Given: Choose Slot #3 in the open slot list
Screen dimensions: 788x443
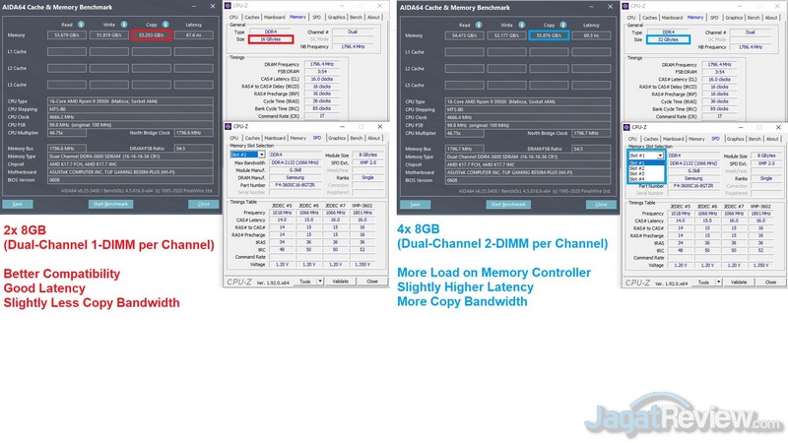Looking at the screenshot, I should click(646, 174).
